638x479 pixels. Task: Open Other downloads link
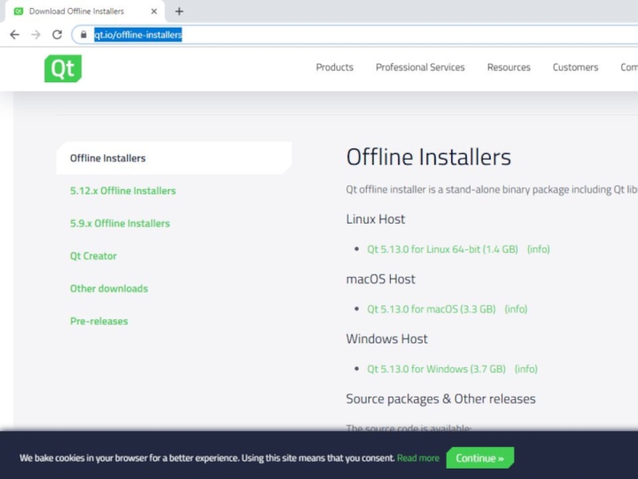(x=108, y=288)
